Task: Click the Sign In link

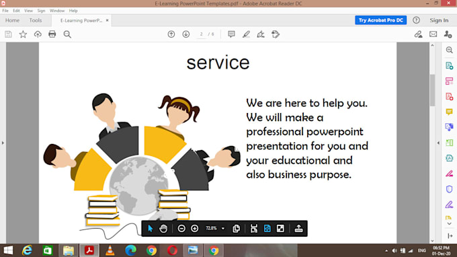Action: click(x=439, y=20)
